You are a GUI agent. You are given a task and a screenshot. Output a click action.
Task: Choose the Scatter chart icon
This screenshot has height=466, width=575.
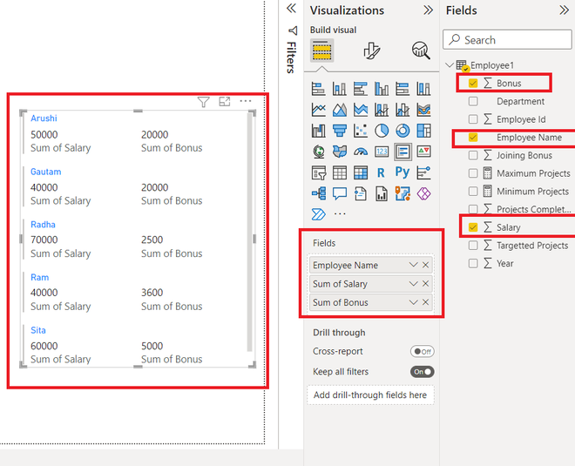[361, 131]
